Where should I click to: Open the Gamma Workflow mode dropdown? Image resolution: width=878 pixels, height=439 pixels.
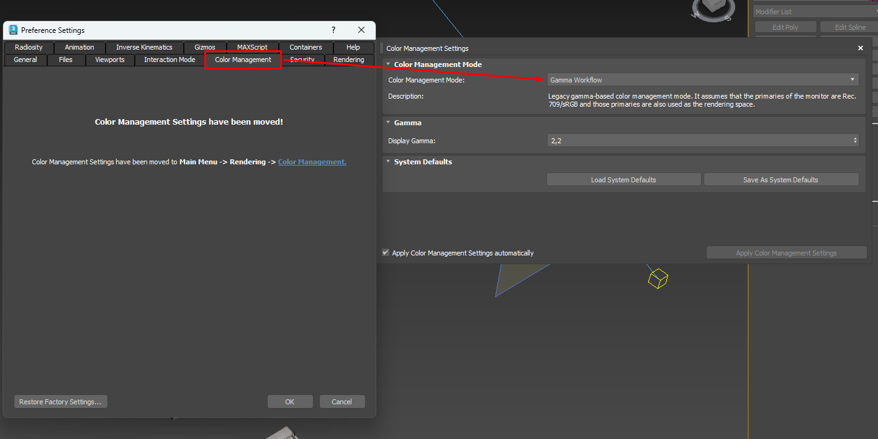pyautogui.click(x=703, y=80)
